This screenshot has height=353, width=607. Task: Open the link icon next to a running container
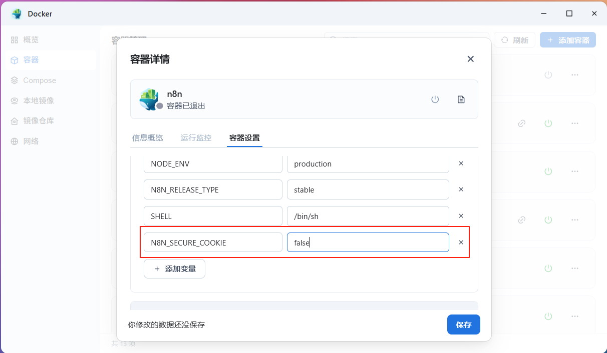click(x=521, y=123)
